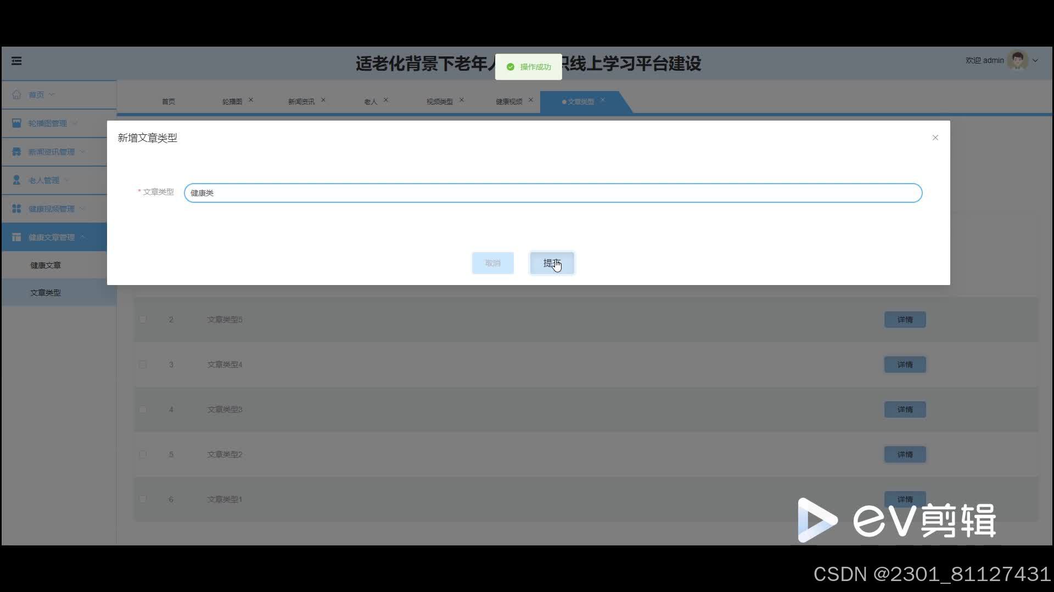Check the checkbox for row 2
This screenshot has height=592, width=1054.
tap(143, 320)
